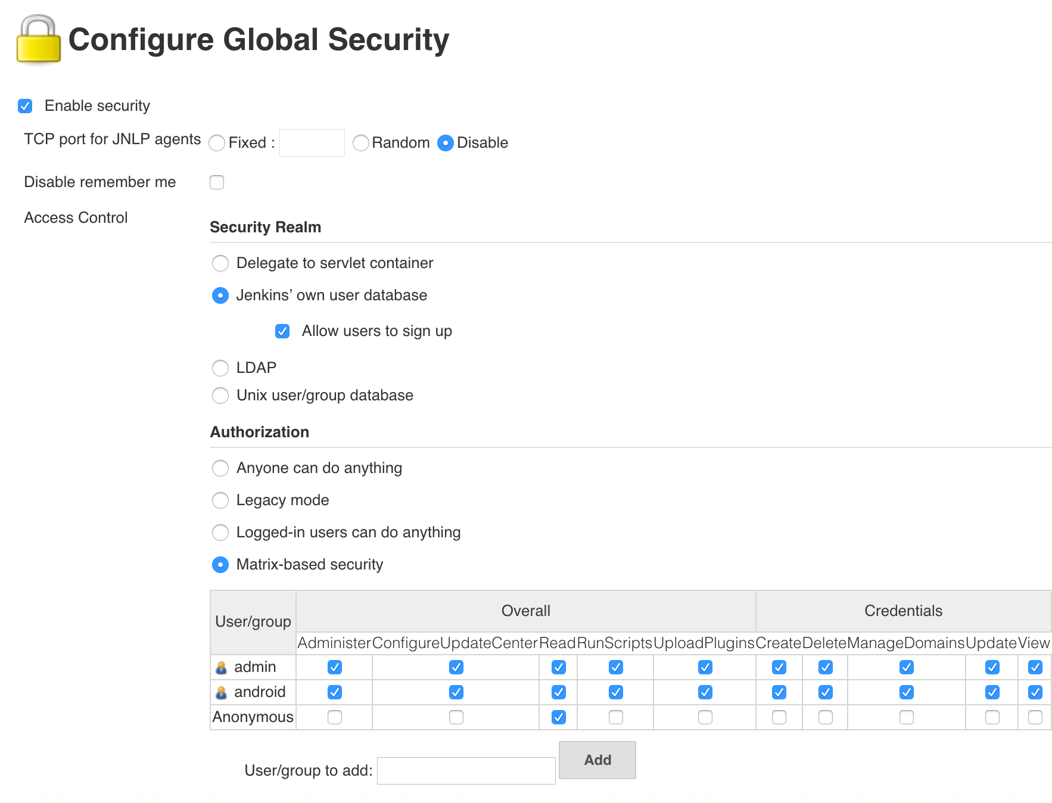Select Matrix-based security option
This screenshot has width=1052, height=803.
(220, 565)
